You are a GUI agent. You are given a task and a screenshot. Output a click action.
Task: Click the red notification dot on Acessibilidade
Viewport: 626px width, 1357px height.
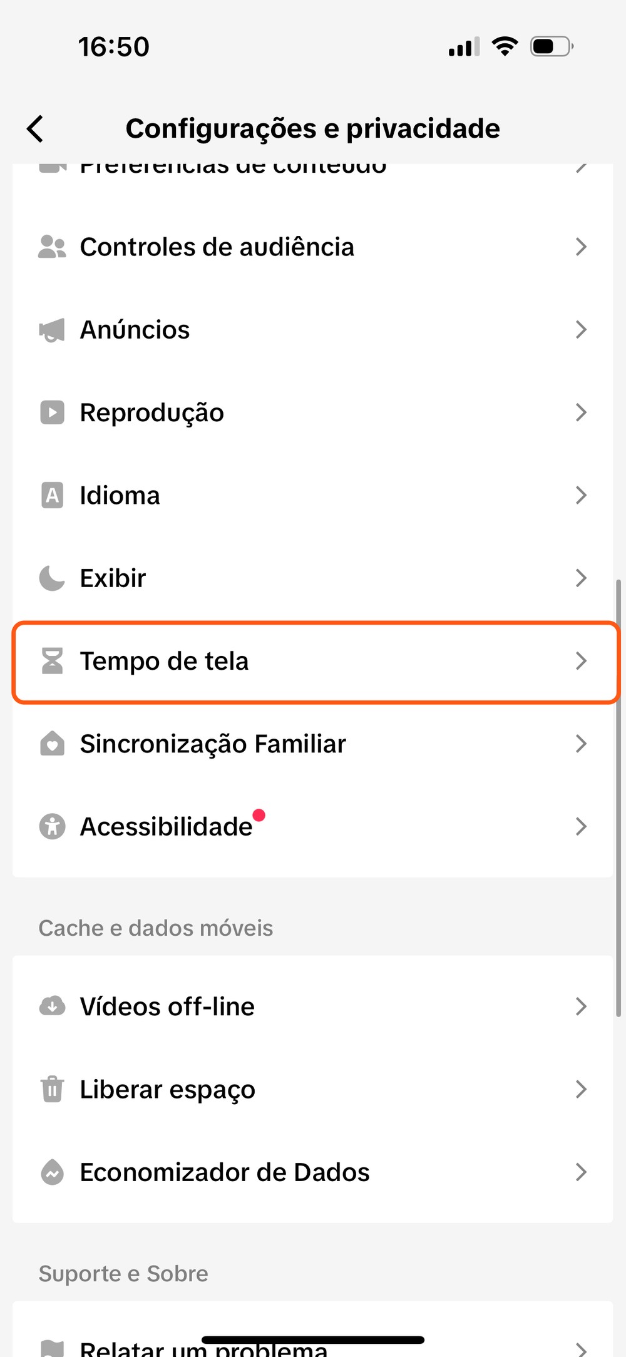click(259, 815)
